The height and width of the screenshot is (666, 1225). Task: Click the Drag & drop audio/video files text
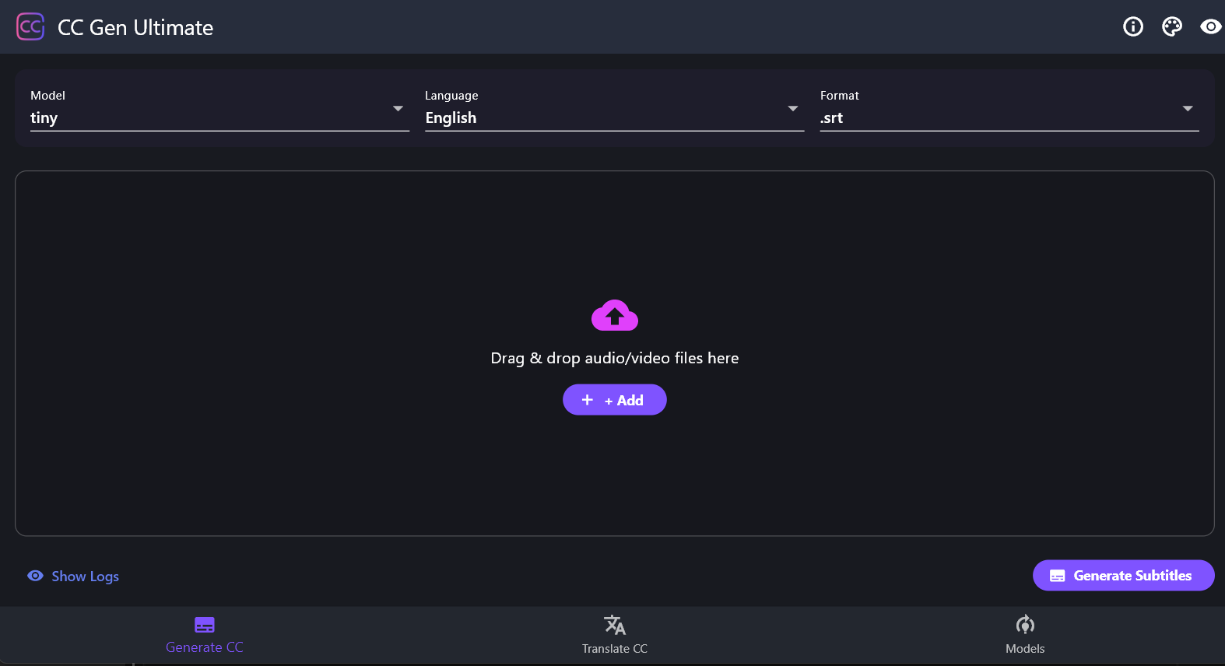click(615, 358)
